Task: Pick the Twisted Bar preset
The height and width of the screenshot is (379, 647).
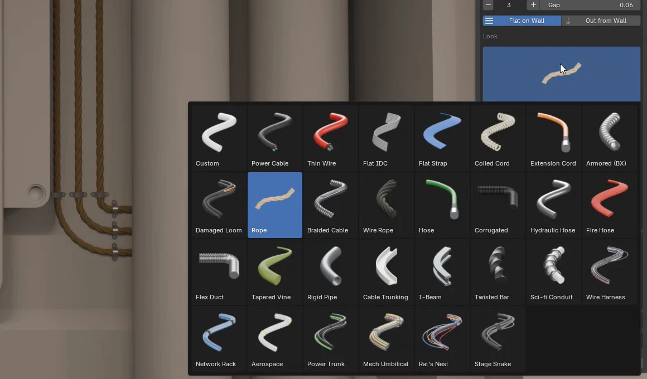Action: (x=498, y=272)
